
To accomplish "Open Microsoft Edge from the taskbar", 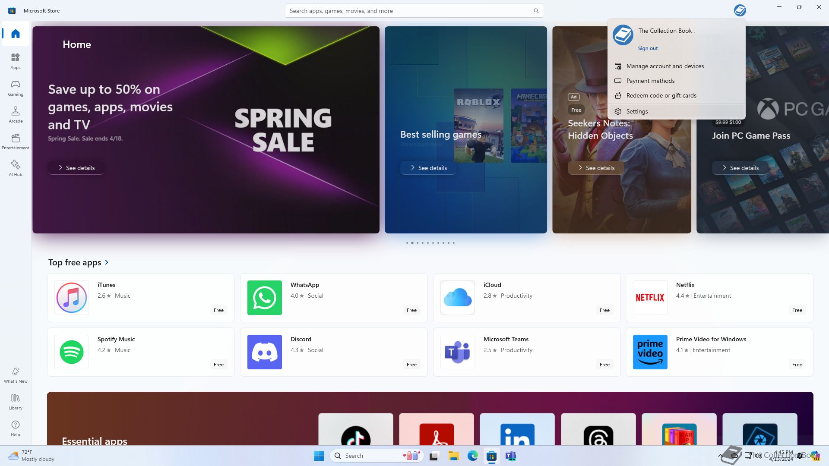I will [x=473, y=456].
